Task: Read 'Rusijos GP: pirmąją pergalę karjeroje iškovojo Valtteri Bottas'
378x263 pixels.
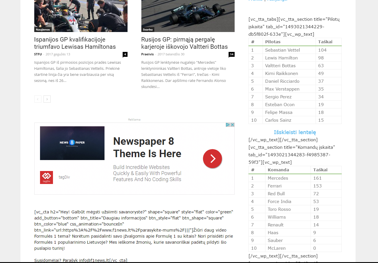Action: click(185, 43)
